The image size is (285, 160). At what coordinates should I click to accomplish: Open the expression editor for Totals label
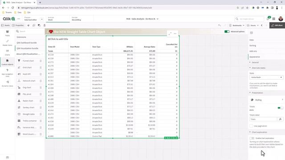(x=280, y=119)
